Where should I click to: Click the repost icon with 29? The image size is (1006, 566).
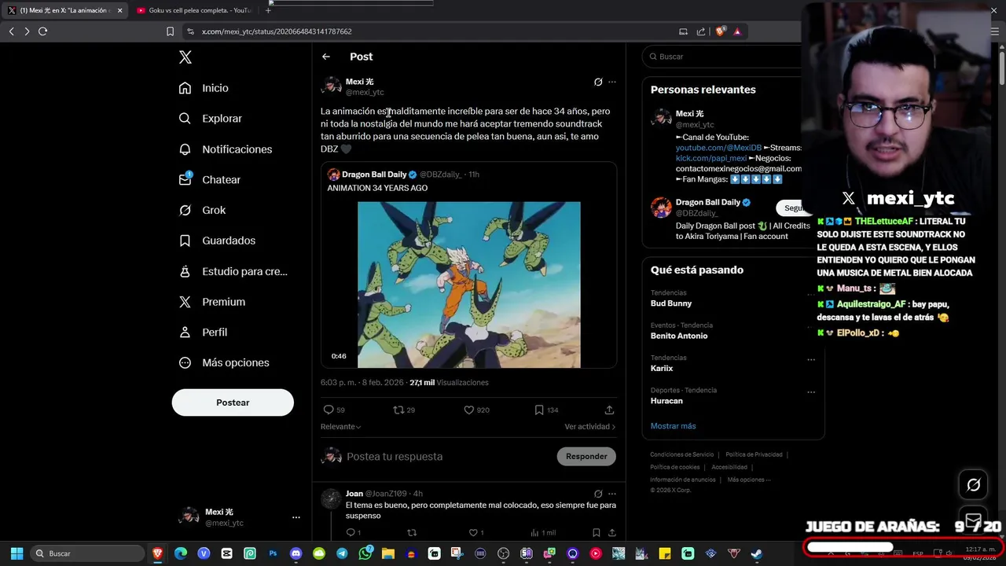[x=404, y=410]
